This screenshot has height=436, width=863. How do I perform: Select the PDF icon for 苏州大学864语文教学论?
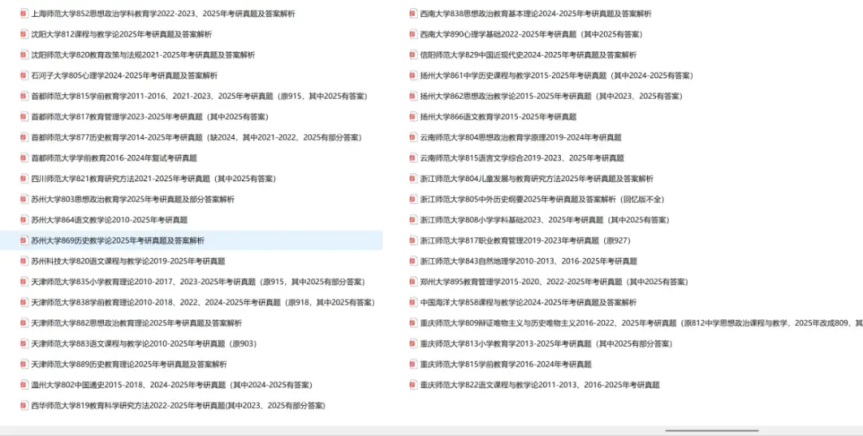pos(24,220)
